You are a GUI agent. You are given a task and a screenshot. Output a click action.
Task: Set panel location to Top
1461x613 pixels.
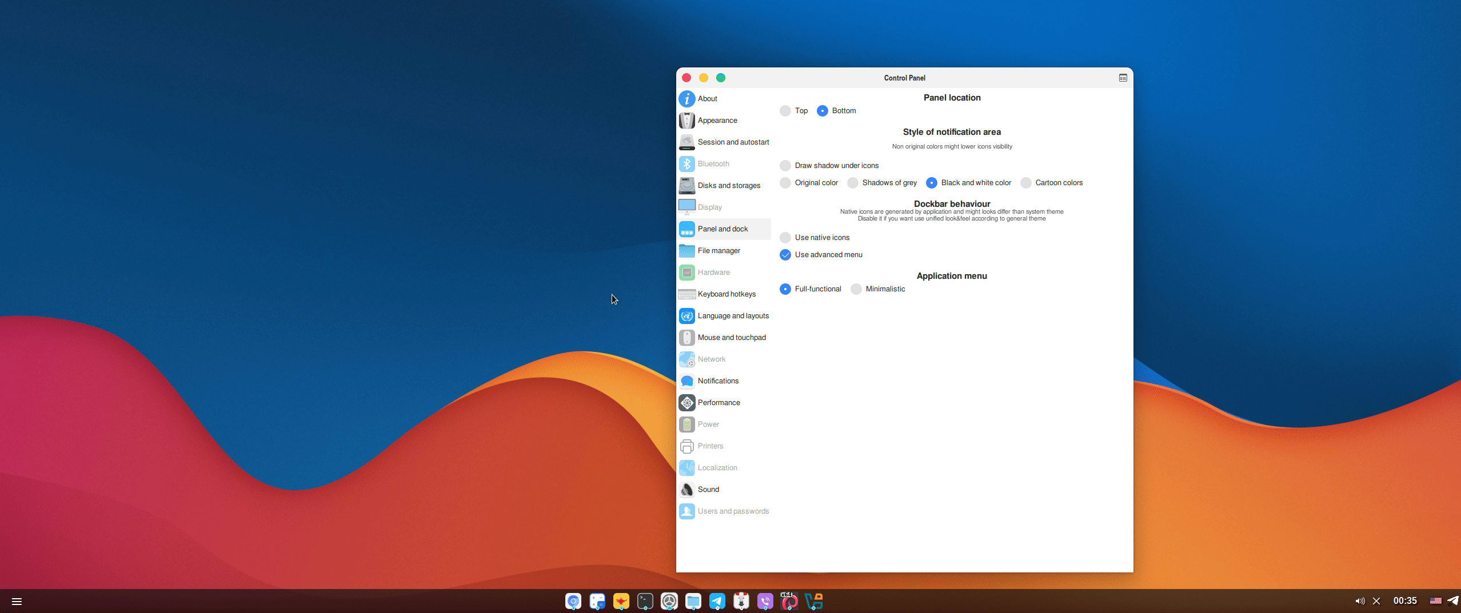785,111
